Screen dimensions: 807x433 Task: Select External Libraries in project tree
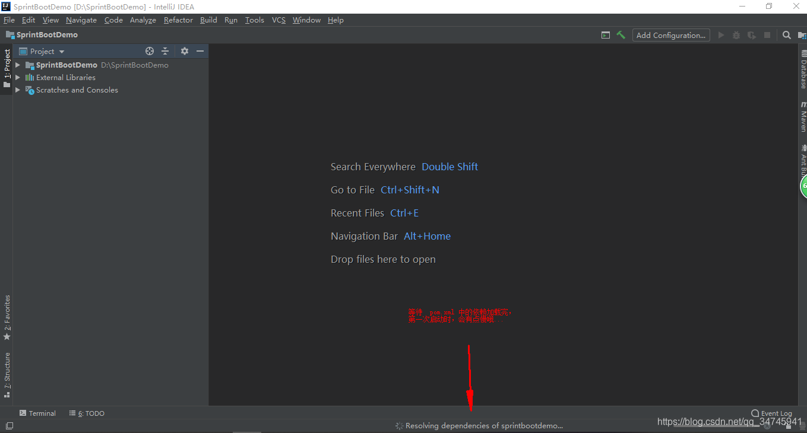pyautogui.click(x=65, y=78)
